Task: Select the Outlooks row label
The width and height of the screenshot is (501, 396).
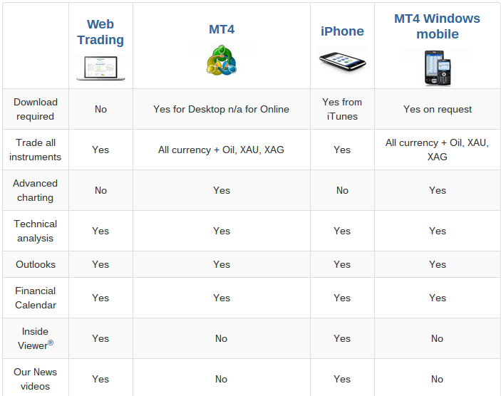Action: 36,264
